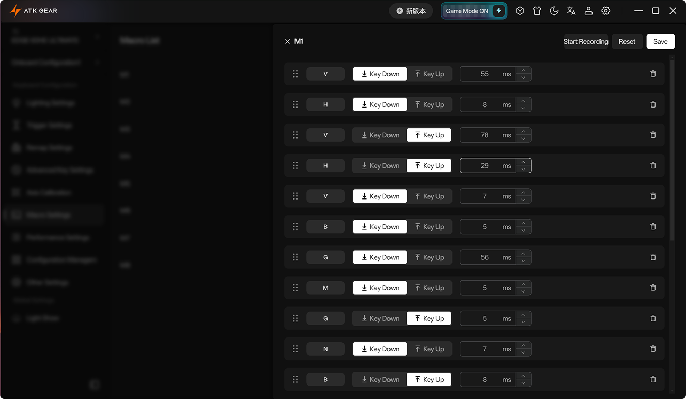The width and height of the screenshot is (686, 399).
Task: Increase the 55 ms delay value
Action: click(x=523, y=71)
